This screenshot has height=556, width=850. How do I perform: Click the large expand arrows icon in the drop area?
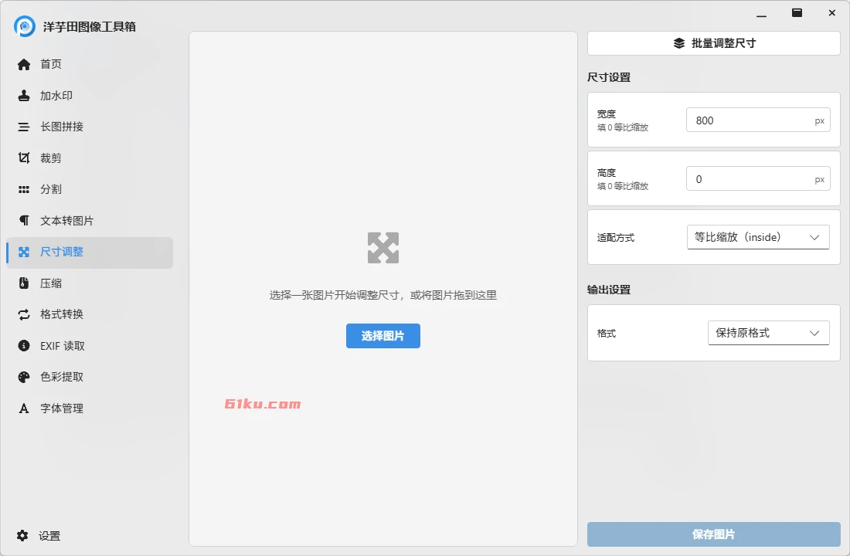pos(383,248)
